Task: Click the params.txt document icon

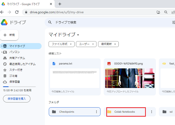Action: click(x=54, y=64)
